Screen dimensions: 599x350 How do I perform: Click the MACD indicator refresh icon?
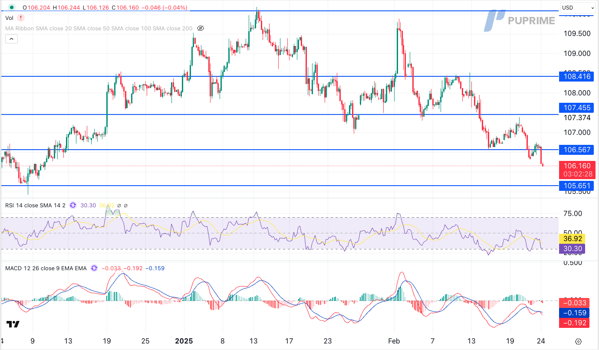pos(94,268)
